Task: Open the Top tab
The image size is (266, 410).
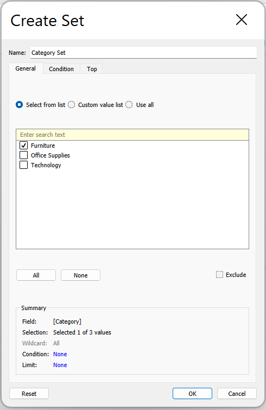Action: coord(92,69)
